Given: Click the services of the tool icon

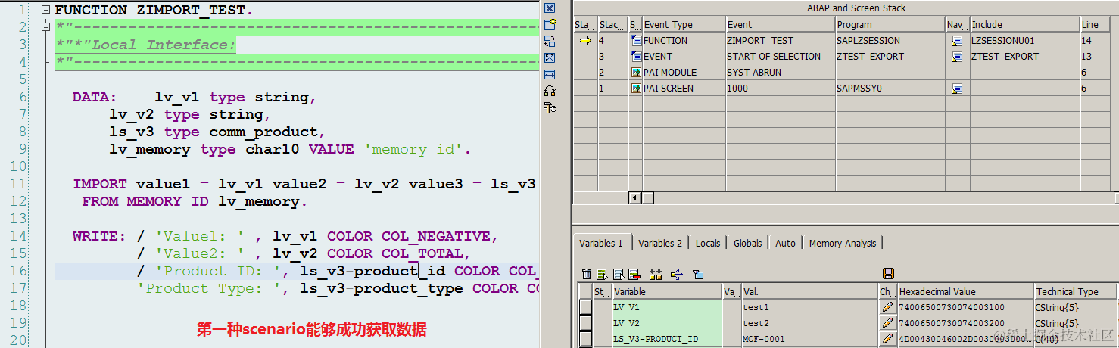Looking at the screenshot, I should [550, 91].
